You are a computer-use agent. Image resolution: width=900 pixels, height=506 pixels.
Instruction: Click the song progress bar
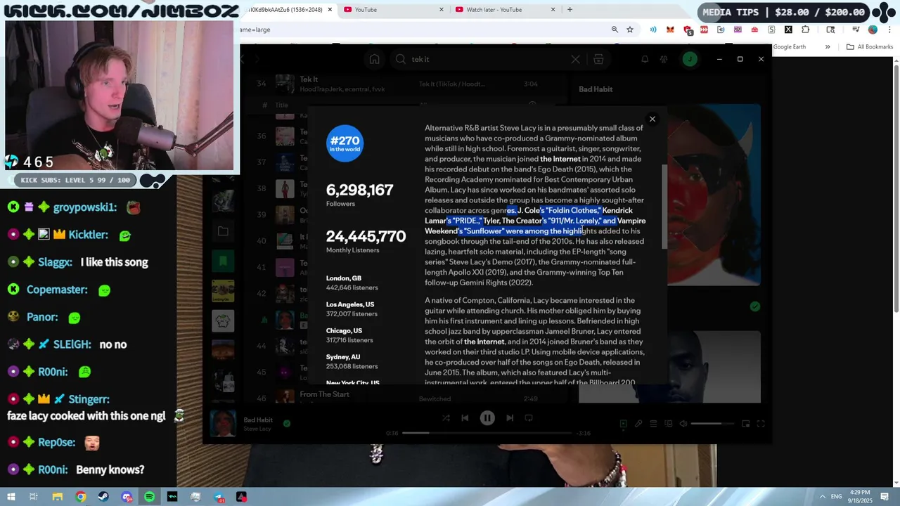pos(487,433)
